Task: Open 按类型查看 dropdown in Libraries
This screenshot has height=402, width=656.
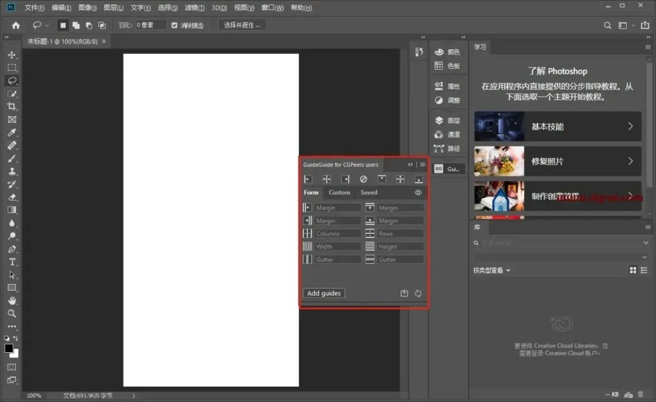Action: pos(492,270)
